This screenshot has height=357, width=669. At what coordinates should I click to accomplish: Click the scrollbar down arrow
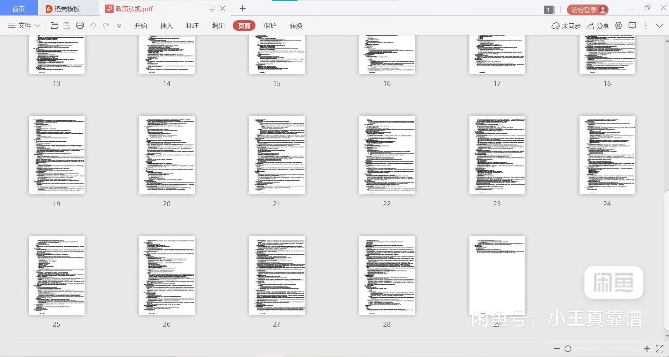[667, 336]
